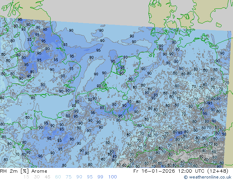Screen dimensions: 233x180
Task: Select legend value 75 in scale
Action: pyautogui.click(x=68, y=177)
